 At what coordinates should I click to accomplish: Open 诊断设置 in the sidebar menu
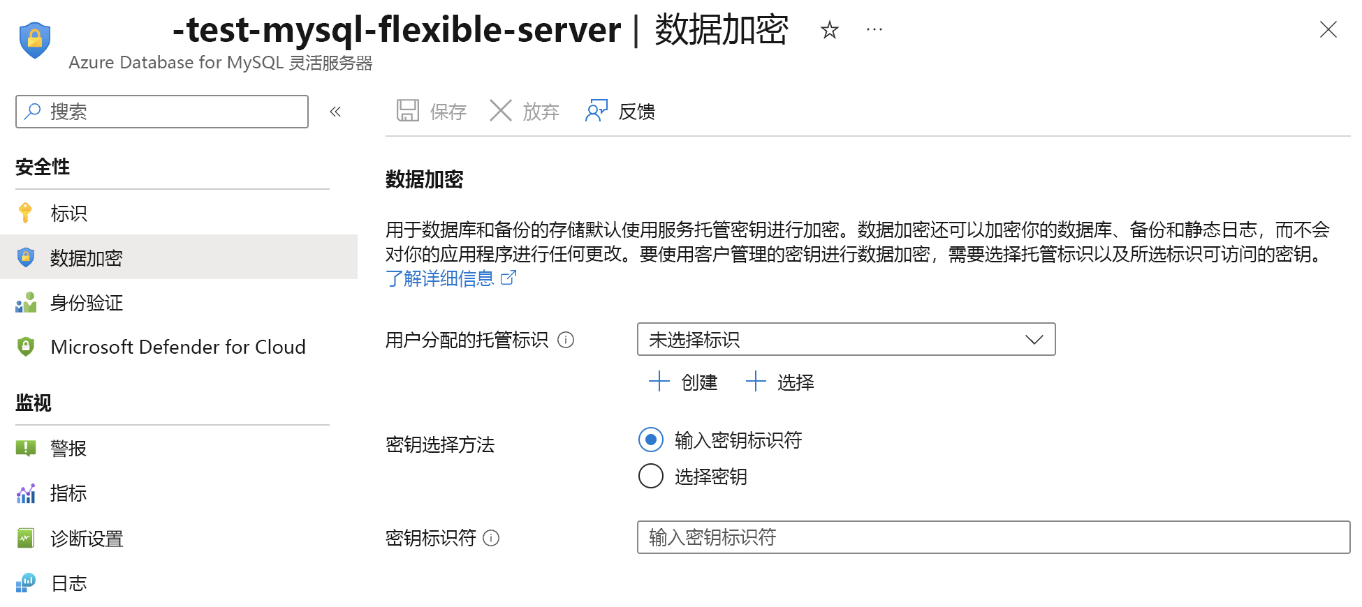87,539
